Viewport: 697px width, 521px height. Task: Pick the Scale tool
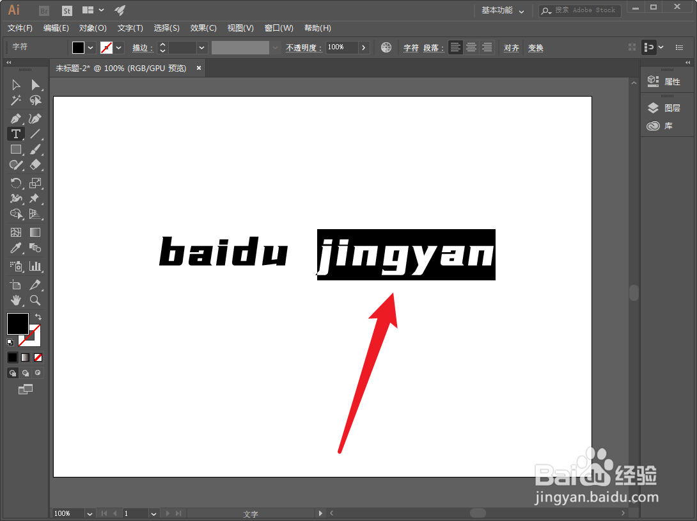[35, 183]
